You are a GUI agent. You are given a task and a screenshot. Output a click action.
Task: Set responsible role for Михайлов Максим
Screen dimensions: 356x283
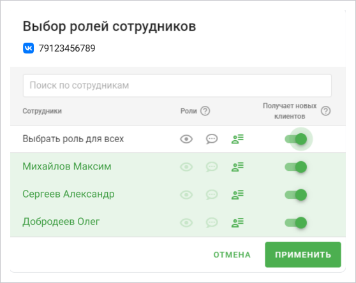tap(237, 167)
